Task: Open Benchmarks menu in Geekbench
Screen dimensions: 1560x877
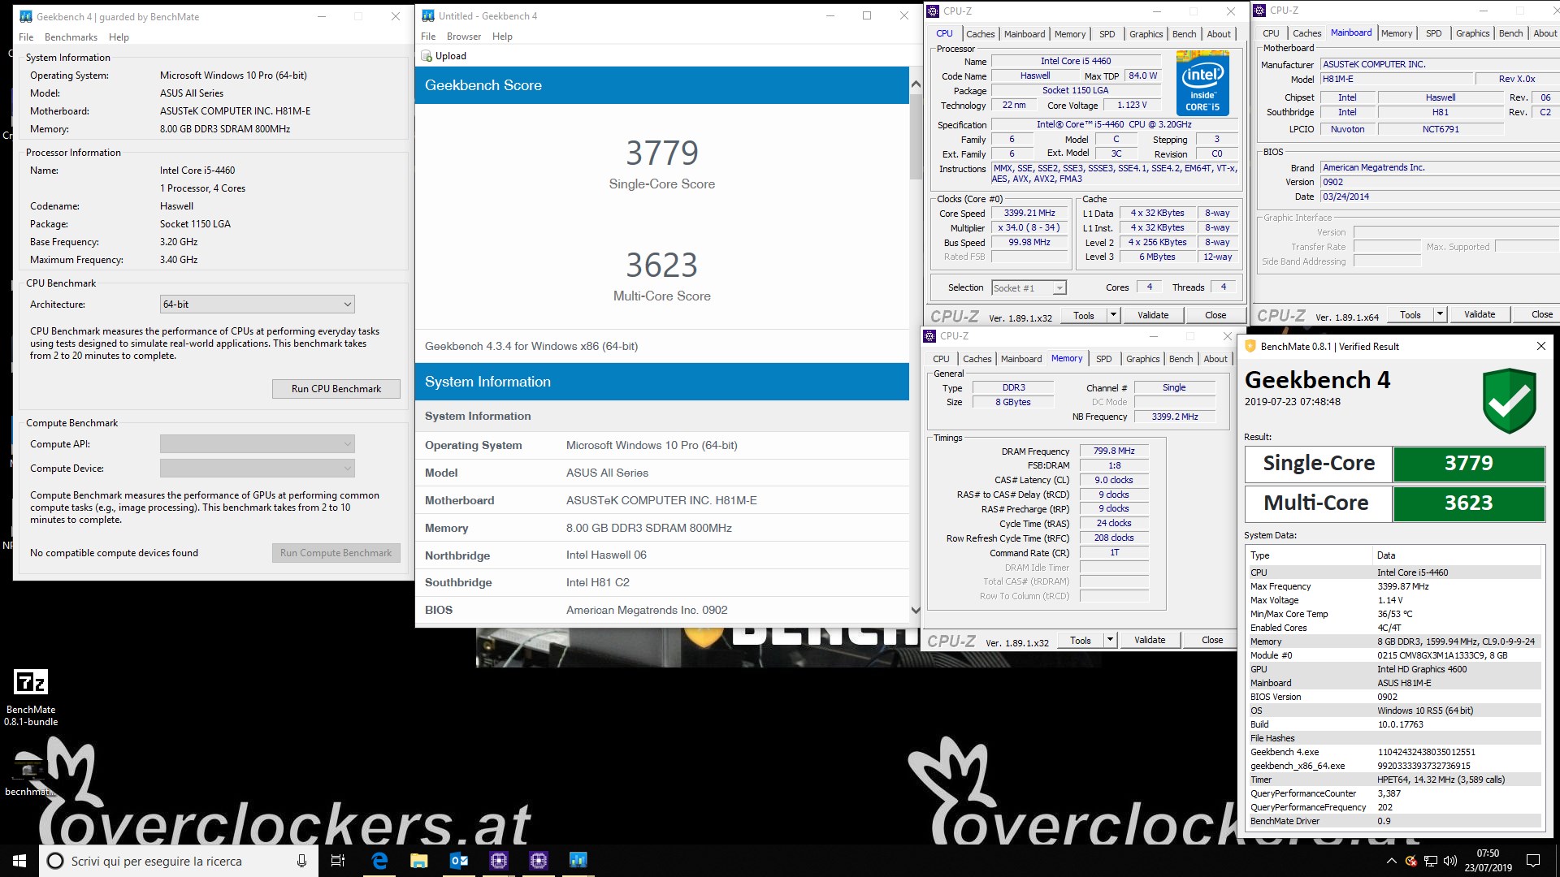Action: click(71, 37)
